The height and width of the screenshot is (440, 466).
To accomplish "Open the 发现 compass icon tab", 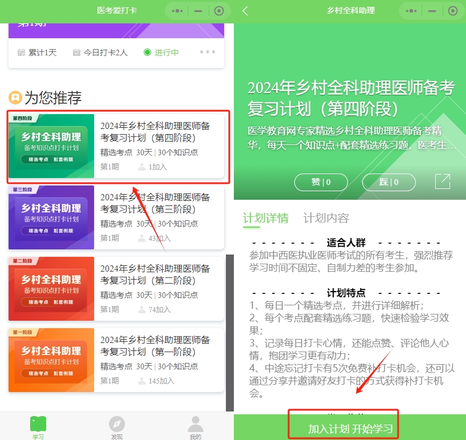I will tap(116, 427).
